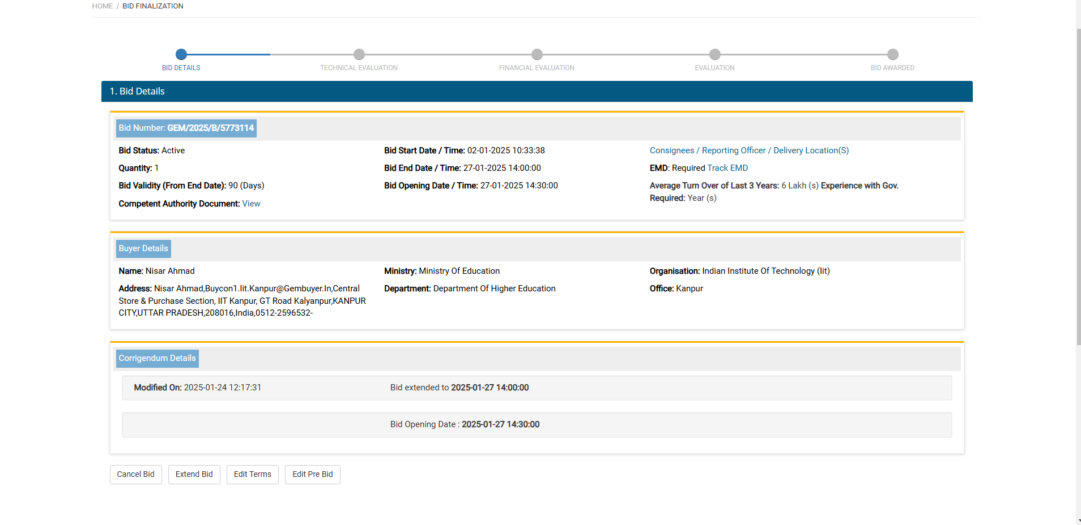This screenshot has height=525, width=1081.
Task: Click the Average Turn Over 6 Lakh text
Action: 734,186
